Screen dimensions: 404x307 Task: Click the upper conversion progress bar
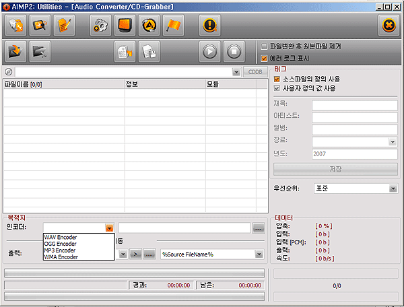click(x=135, y=273)
